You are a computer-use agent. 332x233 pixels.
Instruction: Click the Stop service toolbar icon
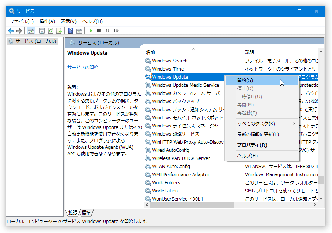tap(99, 31)
